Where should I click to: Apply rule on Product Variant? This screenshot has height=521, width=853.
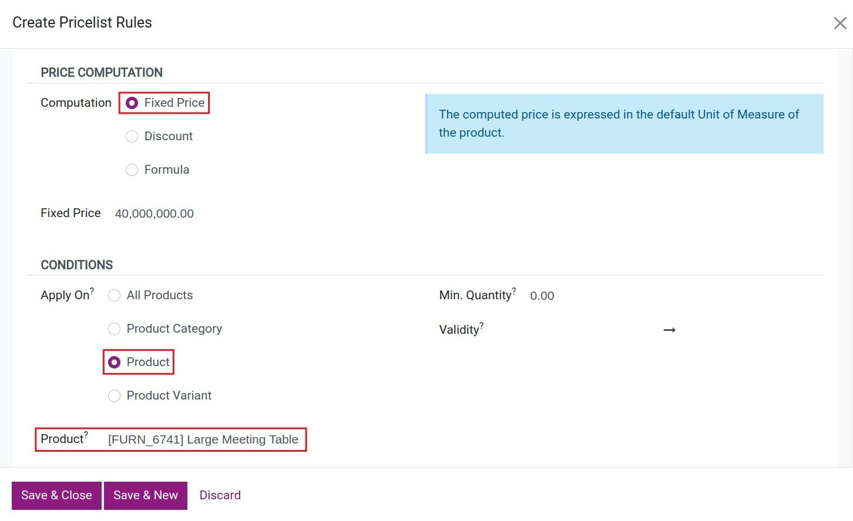[x=114, y=395]
